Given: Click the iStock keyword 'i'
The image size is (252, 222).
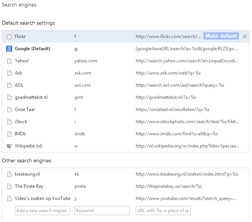Looking at the screenshot, I should tap(75, 122).
